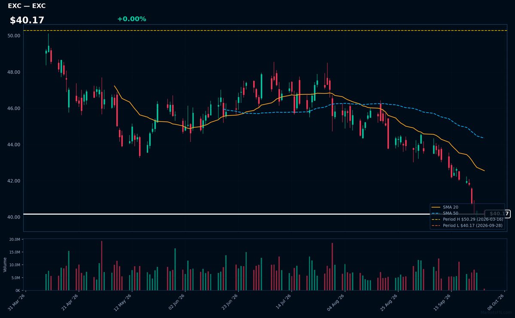The width and height of the screenshot is (515, 318).
Task: Click the 25 Aug '26 date label
Action: (389, 302)
